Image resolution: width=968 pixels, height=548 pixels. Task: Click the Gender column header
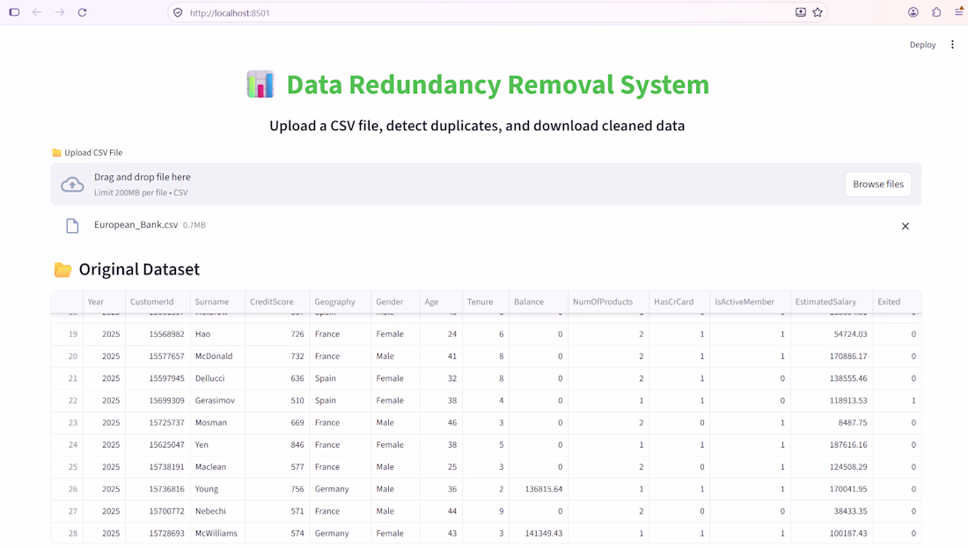point(396,302)
